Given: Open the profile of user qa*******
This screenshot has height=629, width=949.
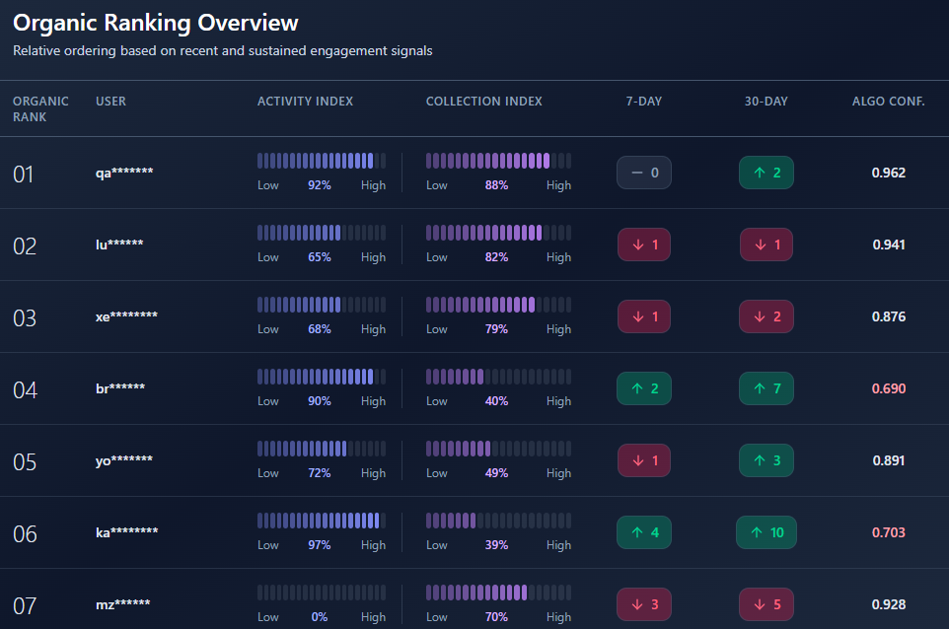Looking at the screenshot, I should (x=123, y=173).
